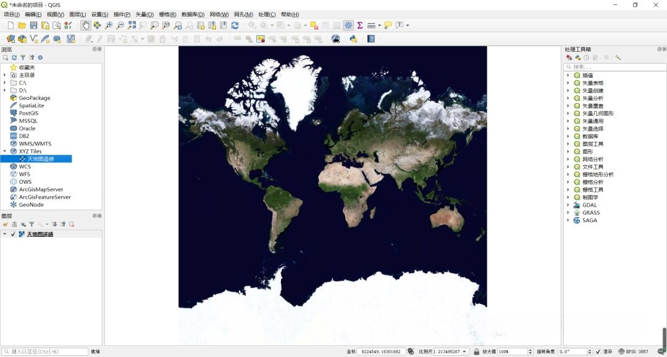Select the 栅格地形分析 toolbox group
Viewport: 667px width, 357px height.
598,174
